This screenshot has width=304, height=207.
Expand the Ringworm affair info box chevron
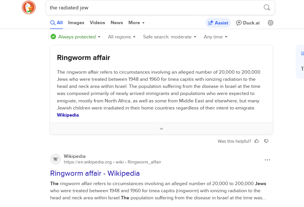click(161, 129)
